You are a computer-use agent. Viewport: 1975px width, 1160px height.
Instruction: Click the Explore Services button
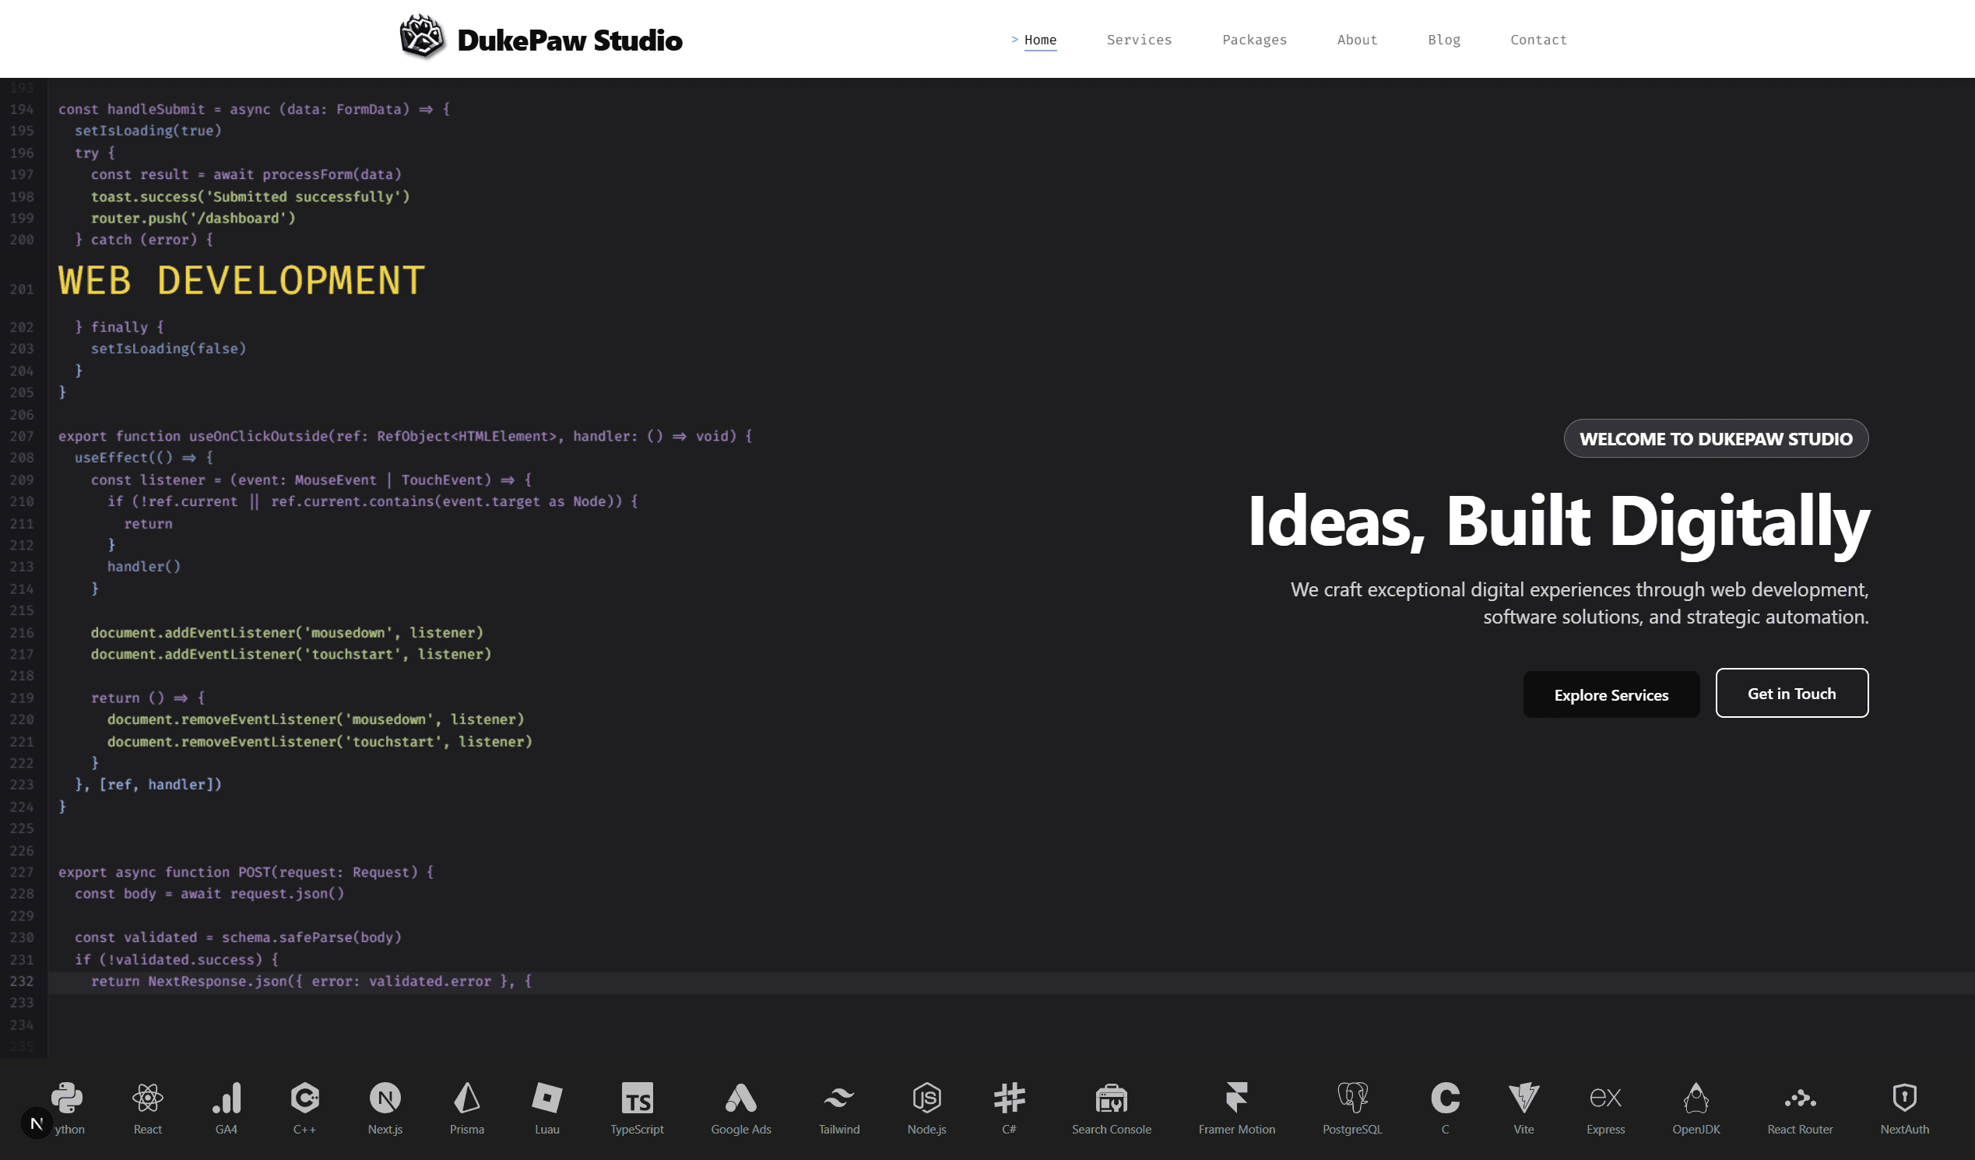coord(1611,694)
